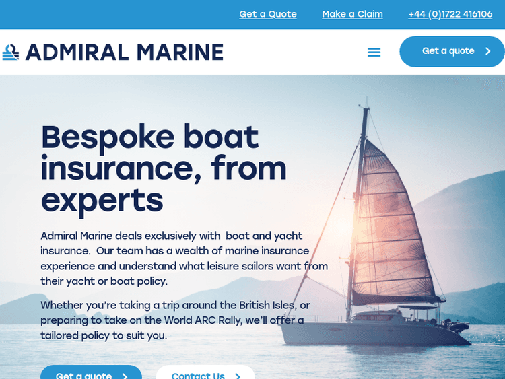Image resolution: width=505 pixels, height=379 pixels.
Task: Click the chevron beside Contact Us
Action: (238, 376)
